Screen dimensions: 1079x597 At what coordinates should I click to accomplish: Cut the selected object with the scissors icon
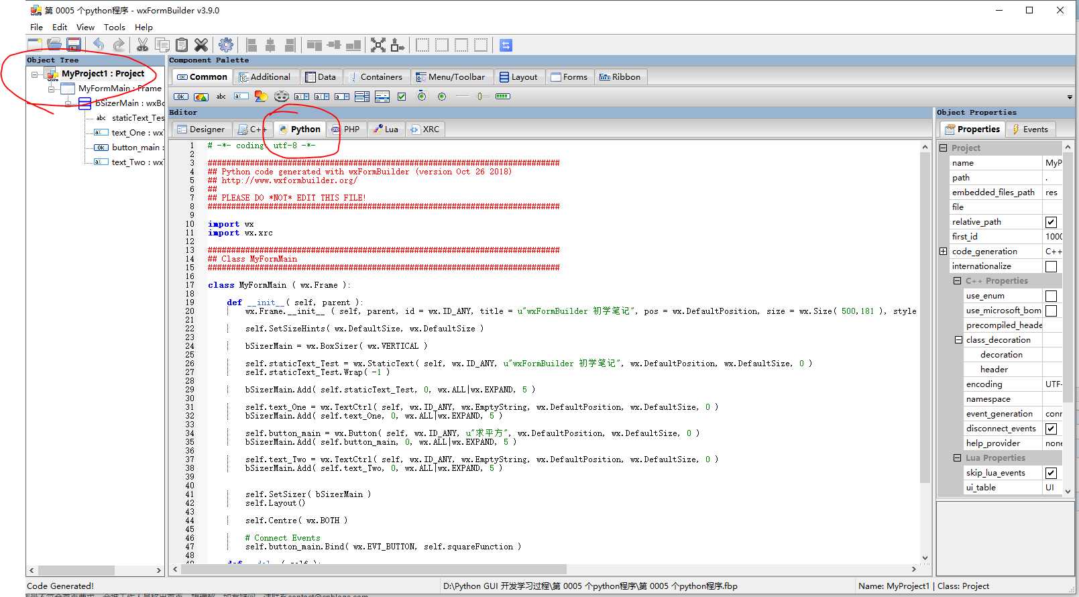pyautogui.click(x=142, y=45)
